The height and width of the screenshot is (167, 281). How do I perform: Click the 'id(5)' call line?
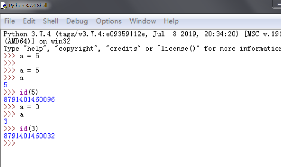(x=29, y=92)
